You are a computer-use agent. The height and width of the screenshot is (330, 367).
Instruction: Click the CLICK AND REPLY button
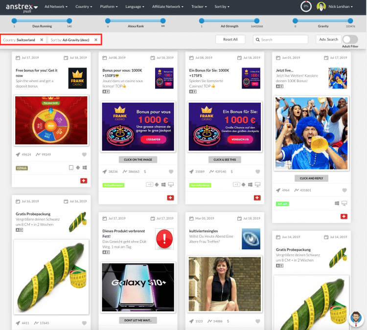tap(311, 178)
